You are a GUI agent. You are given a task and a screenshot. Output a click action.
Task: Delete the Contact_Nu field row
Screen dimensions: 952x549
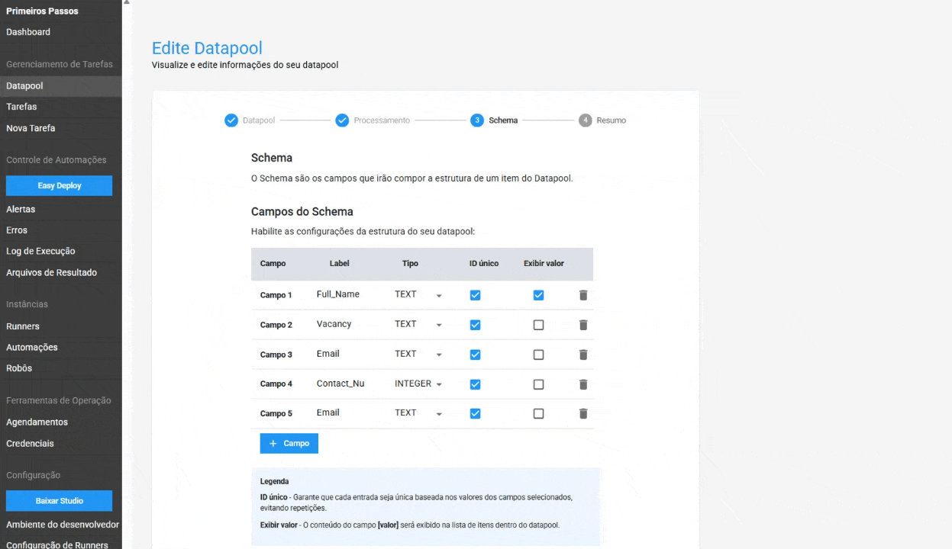(x=583, y=384)
